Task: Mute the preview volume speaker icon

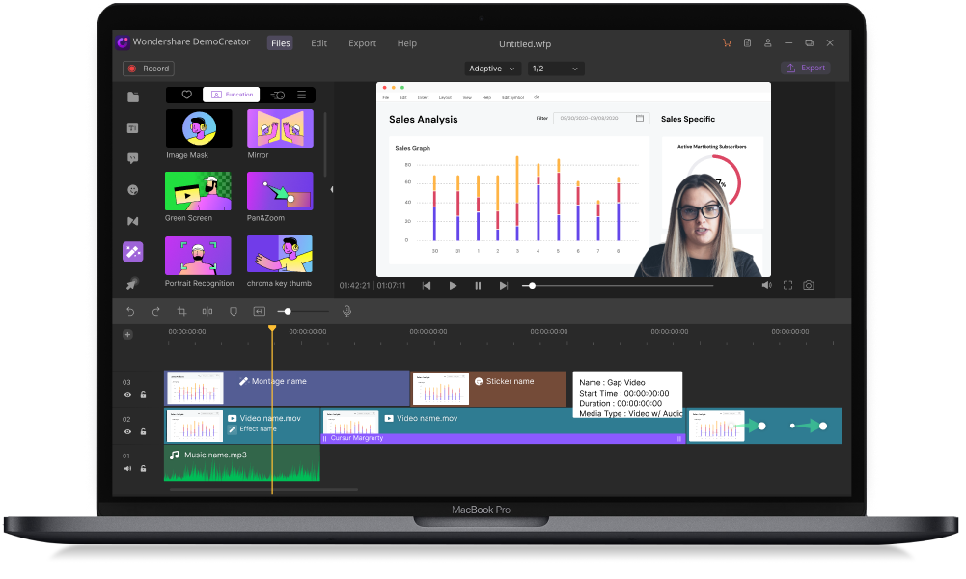Action: point(766,286)
